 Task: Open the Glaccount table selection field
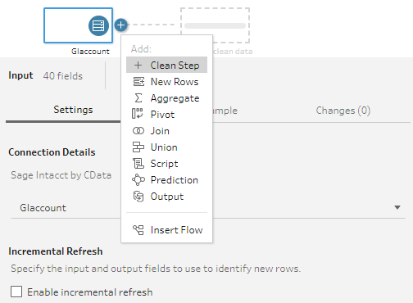(208, 208)
